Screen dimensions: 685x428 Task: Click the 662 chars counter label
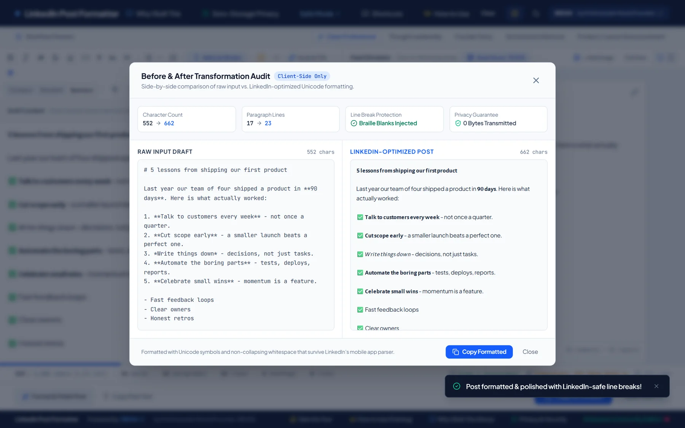point(534,152)
